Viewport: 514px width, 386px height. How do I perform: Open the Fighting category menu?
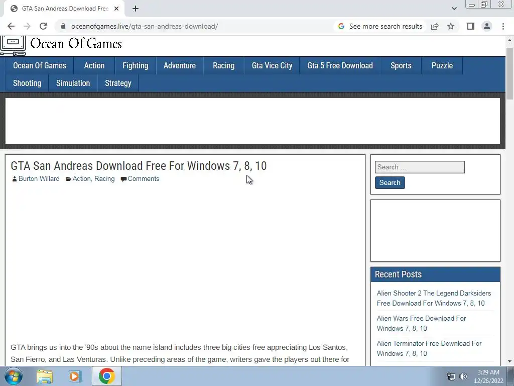pyautogui.click(x=136, y=66)
